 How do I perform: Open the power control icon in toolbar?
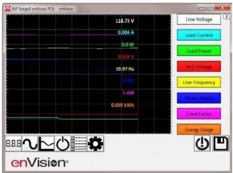click(x=63, y=144)
